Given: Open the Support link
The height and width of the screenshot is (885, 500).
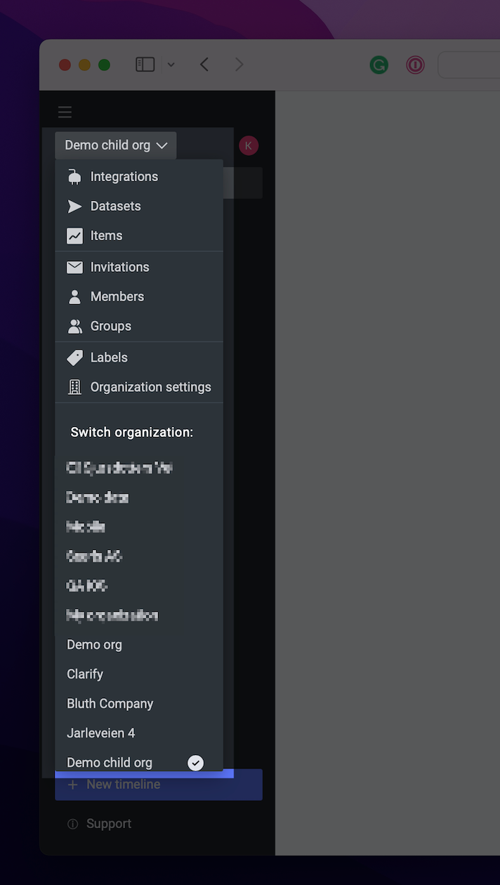Looking at the screenshot, I should (x=99, y=824).
